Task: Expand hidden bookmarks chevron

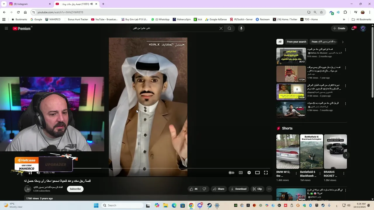Action: [x=344, y=20]
